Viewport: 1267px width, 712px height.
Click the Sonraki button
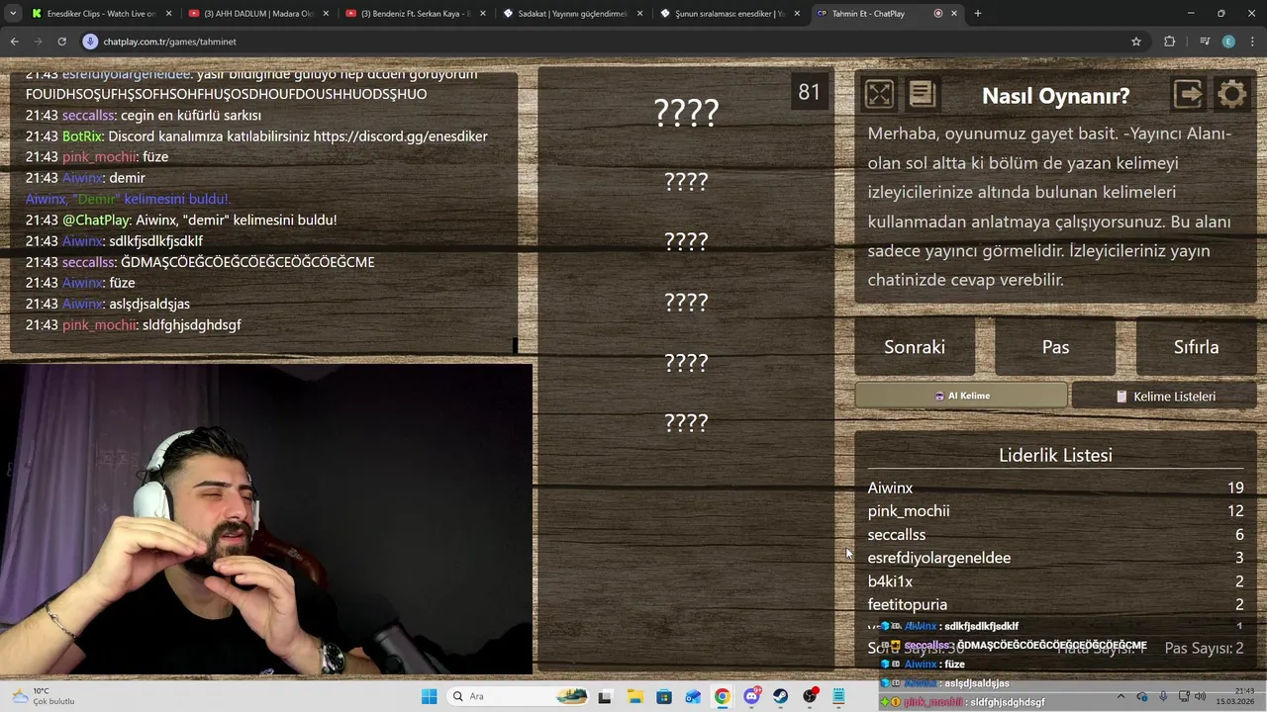pos(915,347)
